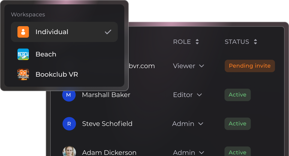This screenshot has height=156, width=289.
Task: Click Marshall Baker's Active status badge
Action: pyautogui.click(x=237, y=95)
